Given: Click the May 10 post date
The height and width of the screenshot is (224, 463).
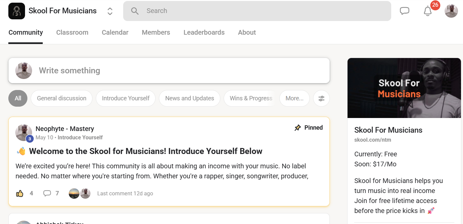Looking at the screenshot, I should 44,138.
